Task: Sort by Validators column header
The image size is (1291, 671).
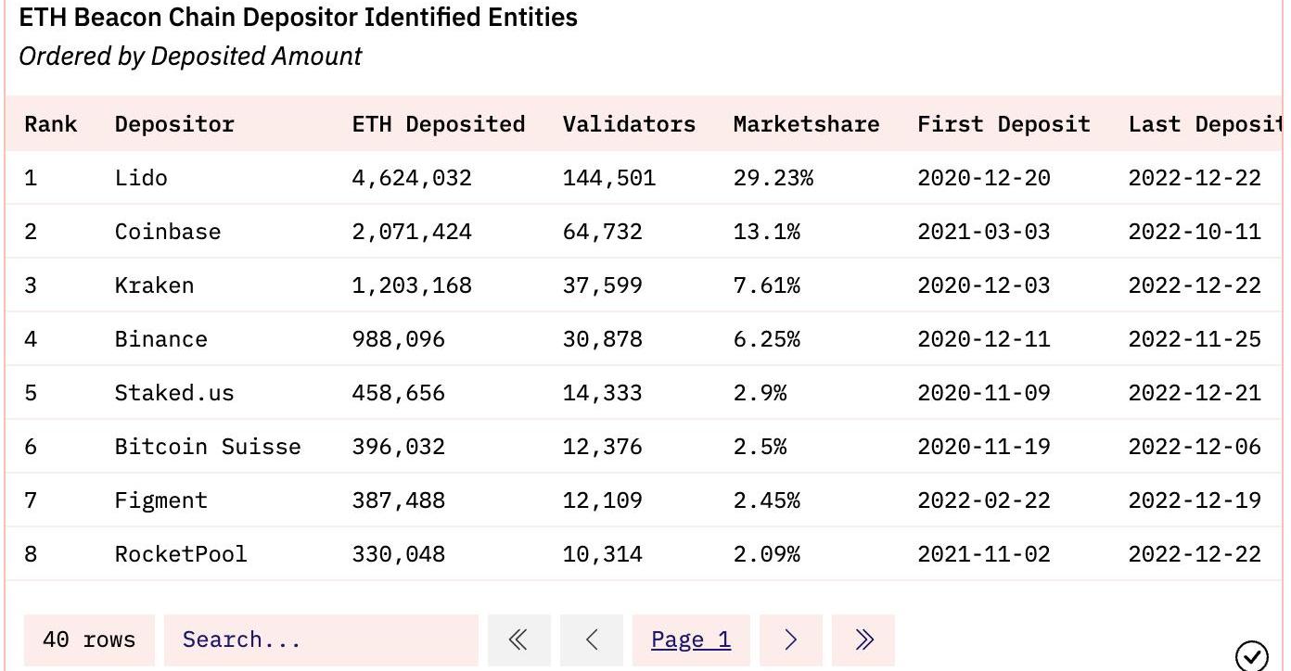Action: point(629,124)
